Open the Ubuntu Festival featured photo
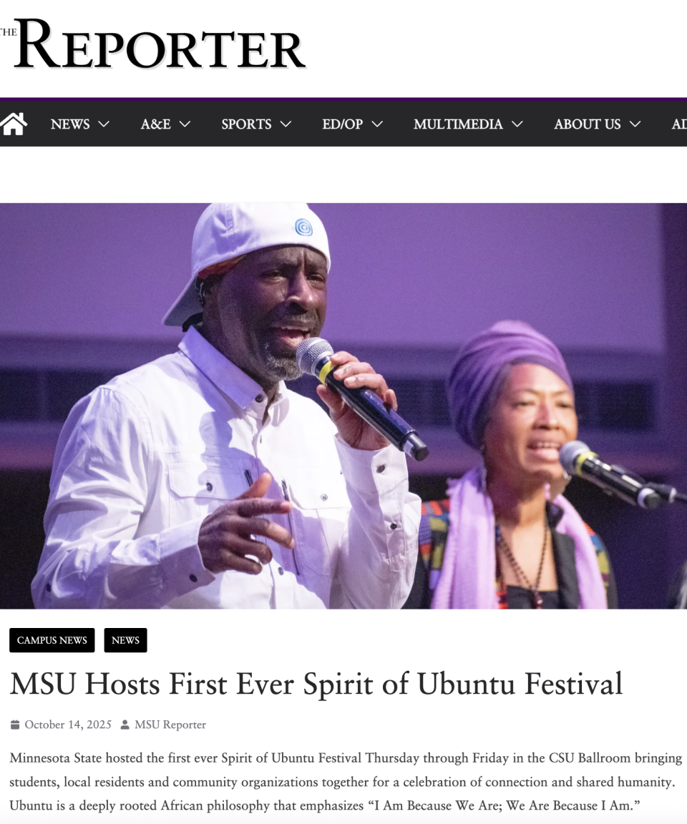687x824 pixels. 343,406
